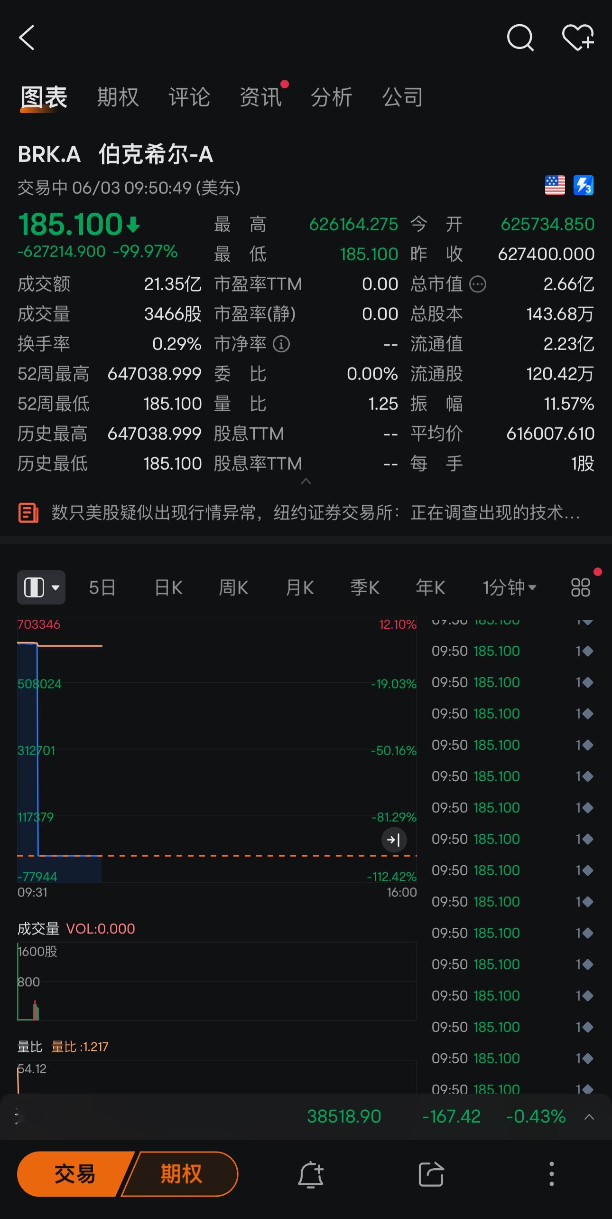Open the chart grid layout icon

[581, 587]
